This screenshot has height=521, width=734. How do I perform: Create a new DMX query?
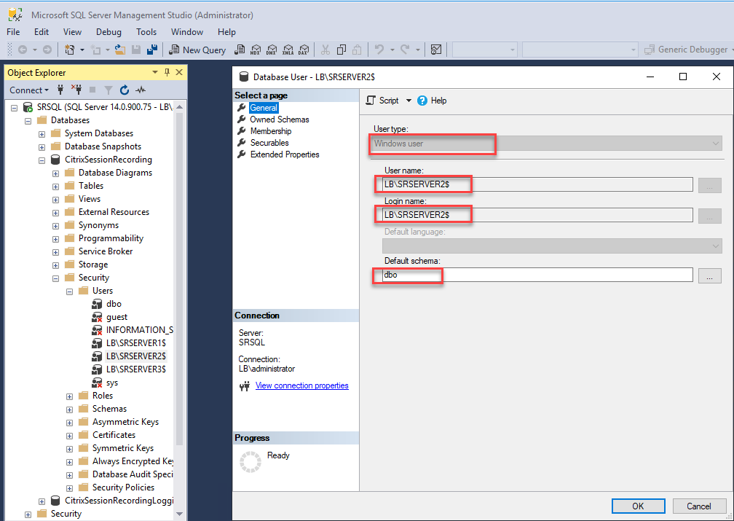click(x=272, y=50)
